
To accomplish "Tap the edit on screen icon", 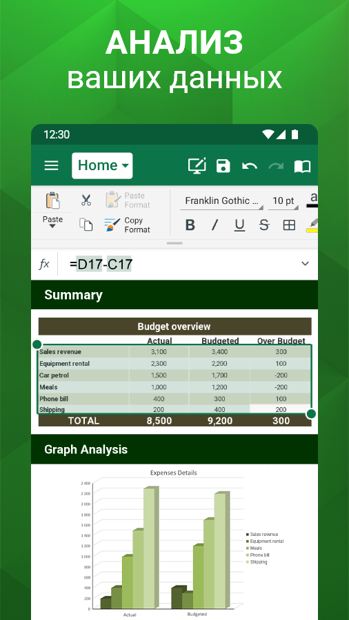I will pyautogui.click(x=197, y=165).
